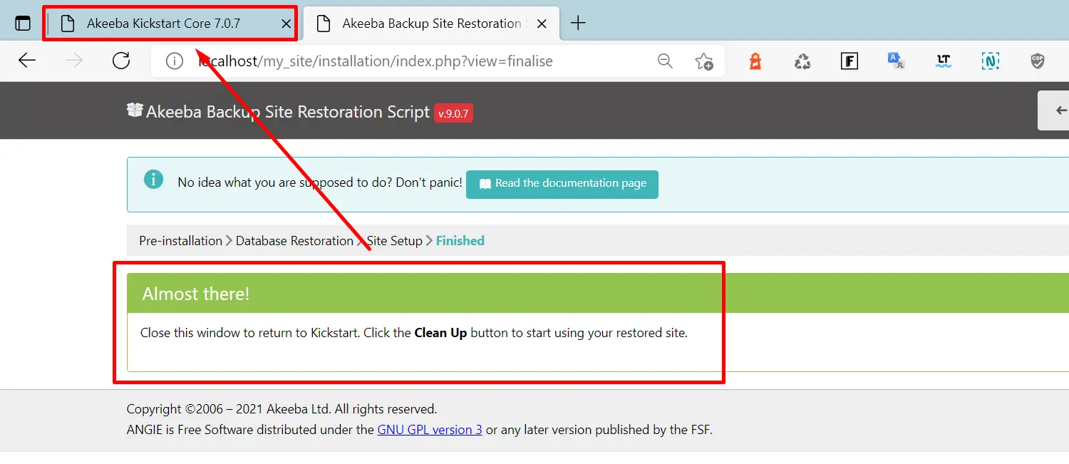Close the Akeeba Kickstart Core tab
1069x464 pixels.
(286, 24)
